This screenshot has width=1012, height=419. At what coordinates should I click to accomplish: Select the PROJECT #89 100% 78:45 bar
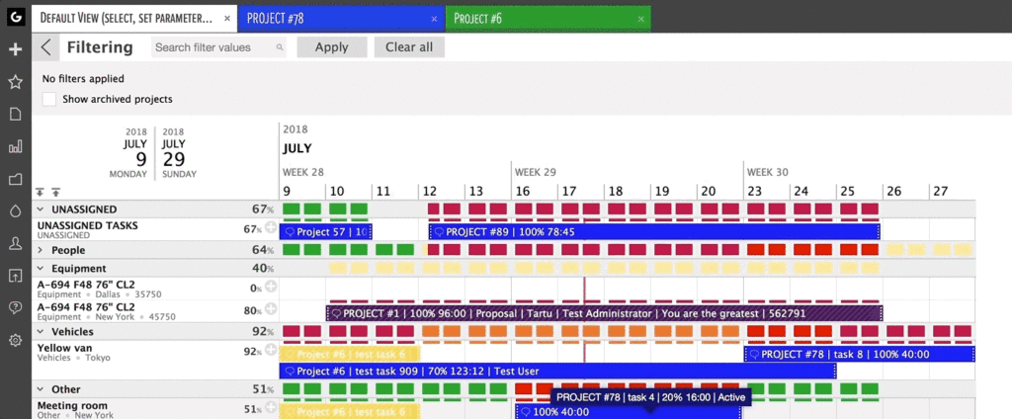click(654, 232)
